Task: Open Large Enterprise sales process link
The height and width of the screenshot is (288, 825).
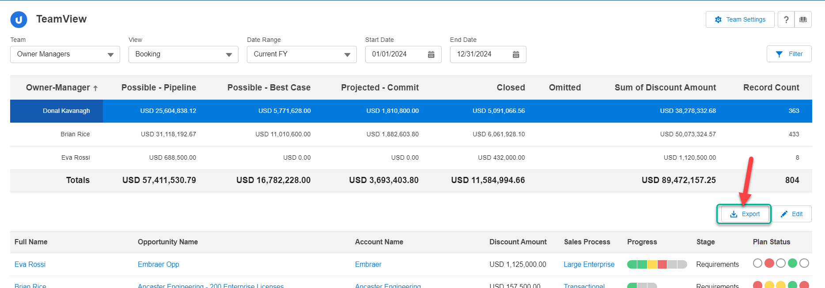Action: 589,265
